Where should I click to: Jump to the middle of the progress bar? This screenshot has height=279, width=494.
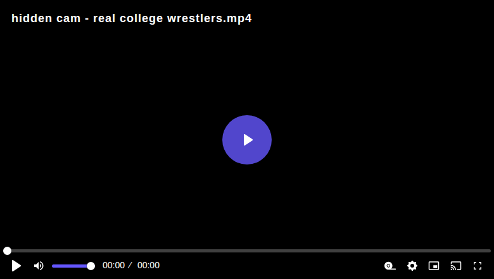click(x=247, y=251)
